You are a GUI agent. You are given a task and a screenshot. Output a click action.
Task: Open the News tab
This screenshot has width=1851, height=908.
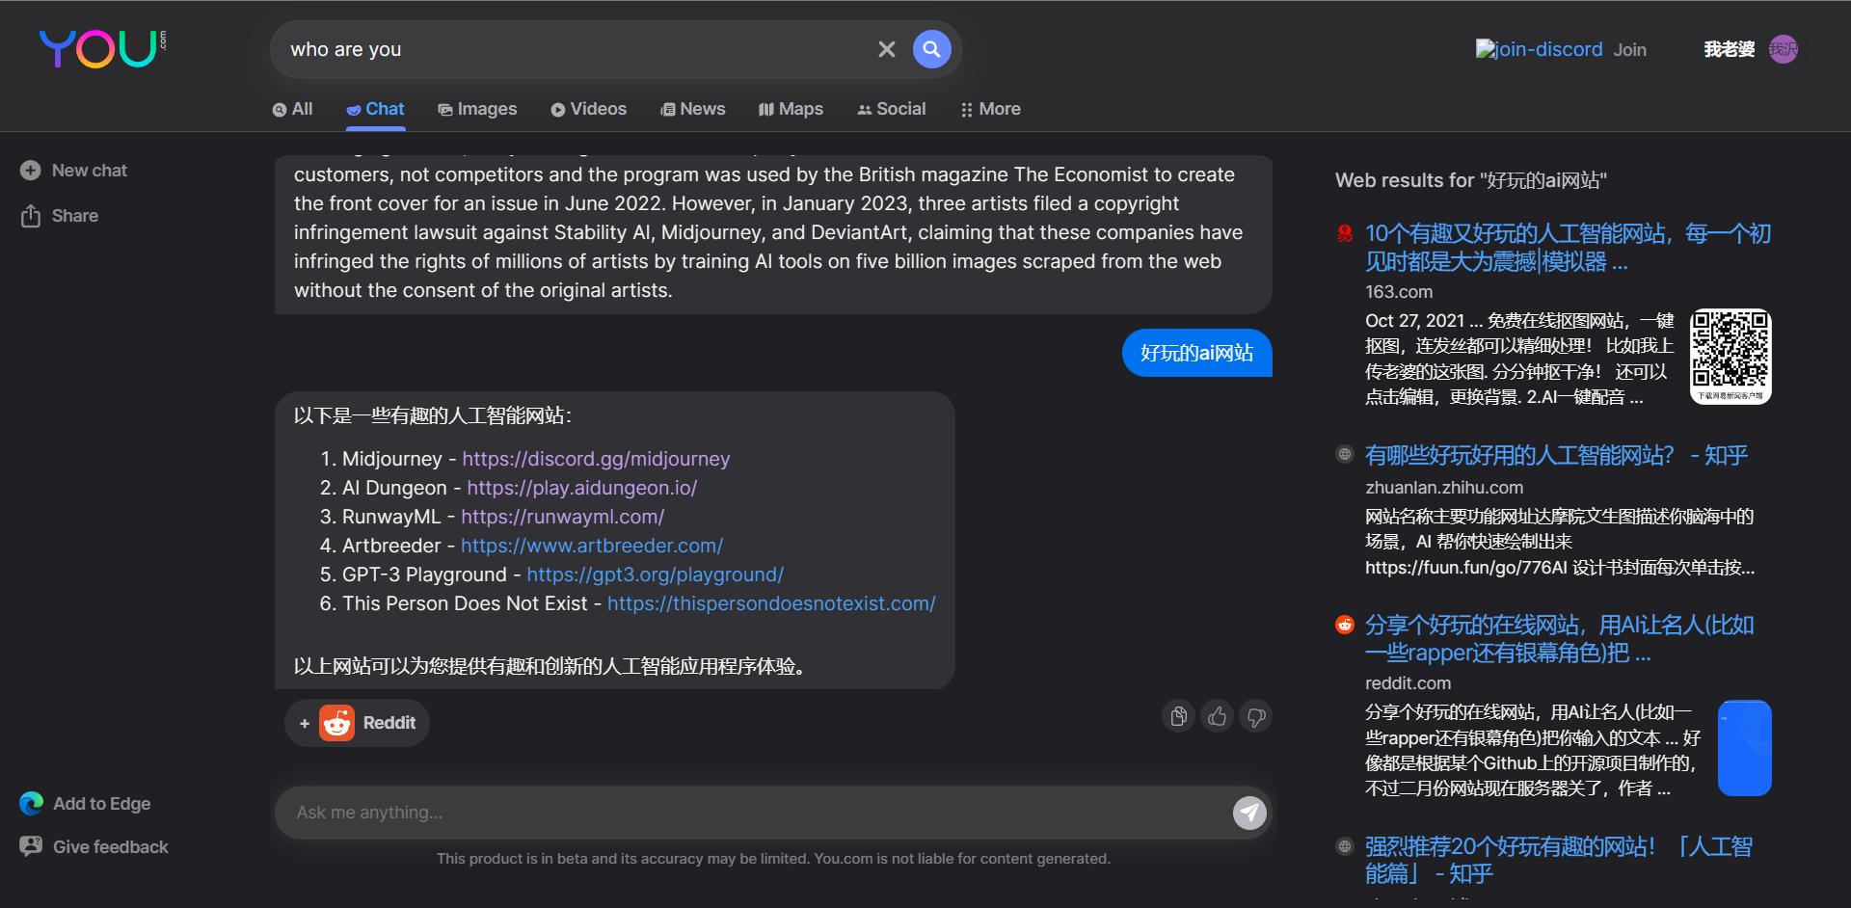692,109
